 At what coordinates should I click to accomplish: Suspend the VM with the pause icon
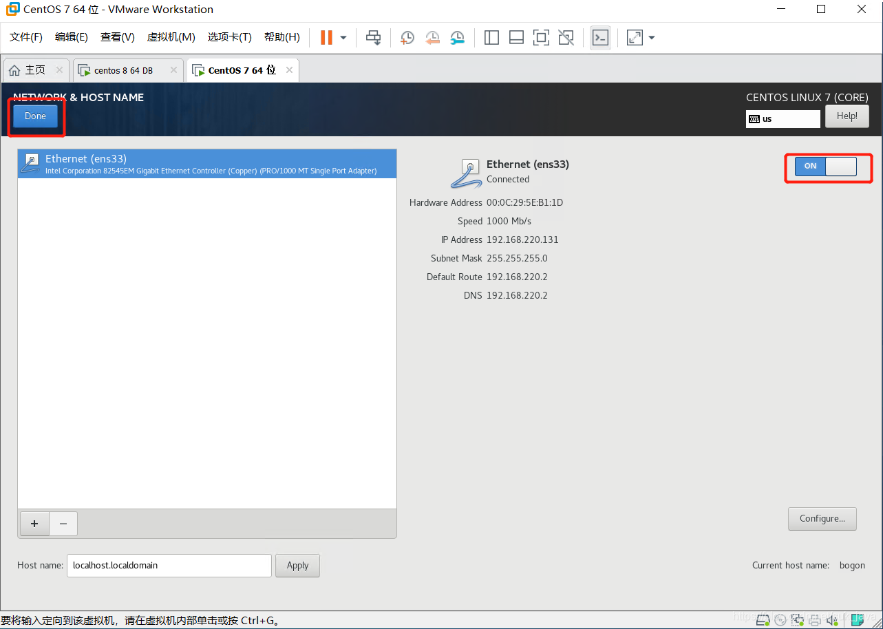click(x=326, y=37)
